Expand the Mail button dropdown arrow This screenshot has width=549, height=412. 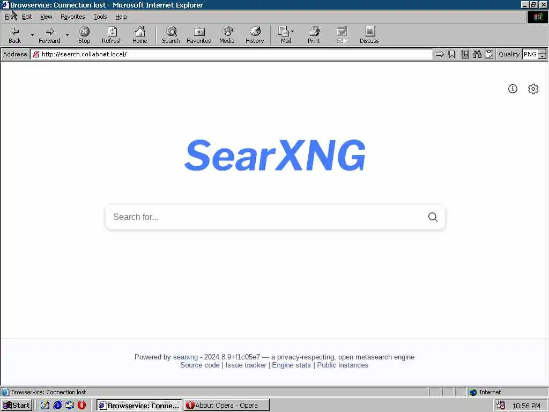pos(293,32)
